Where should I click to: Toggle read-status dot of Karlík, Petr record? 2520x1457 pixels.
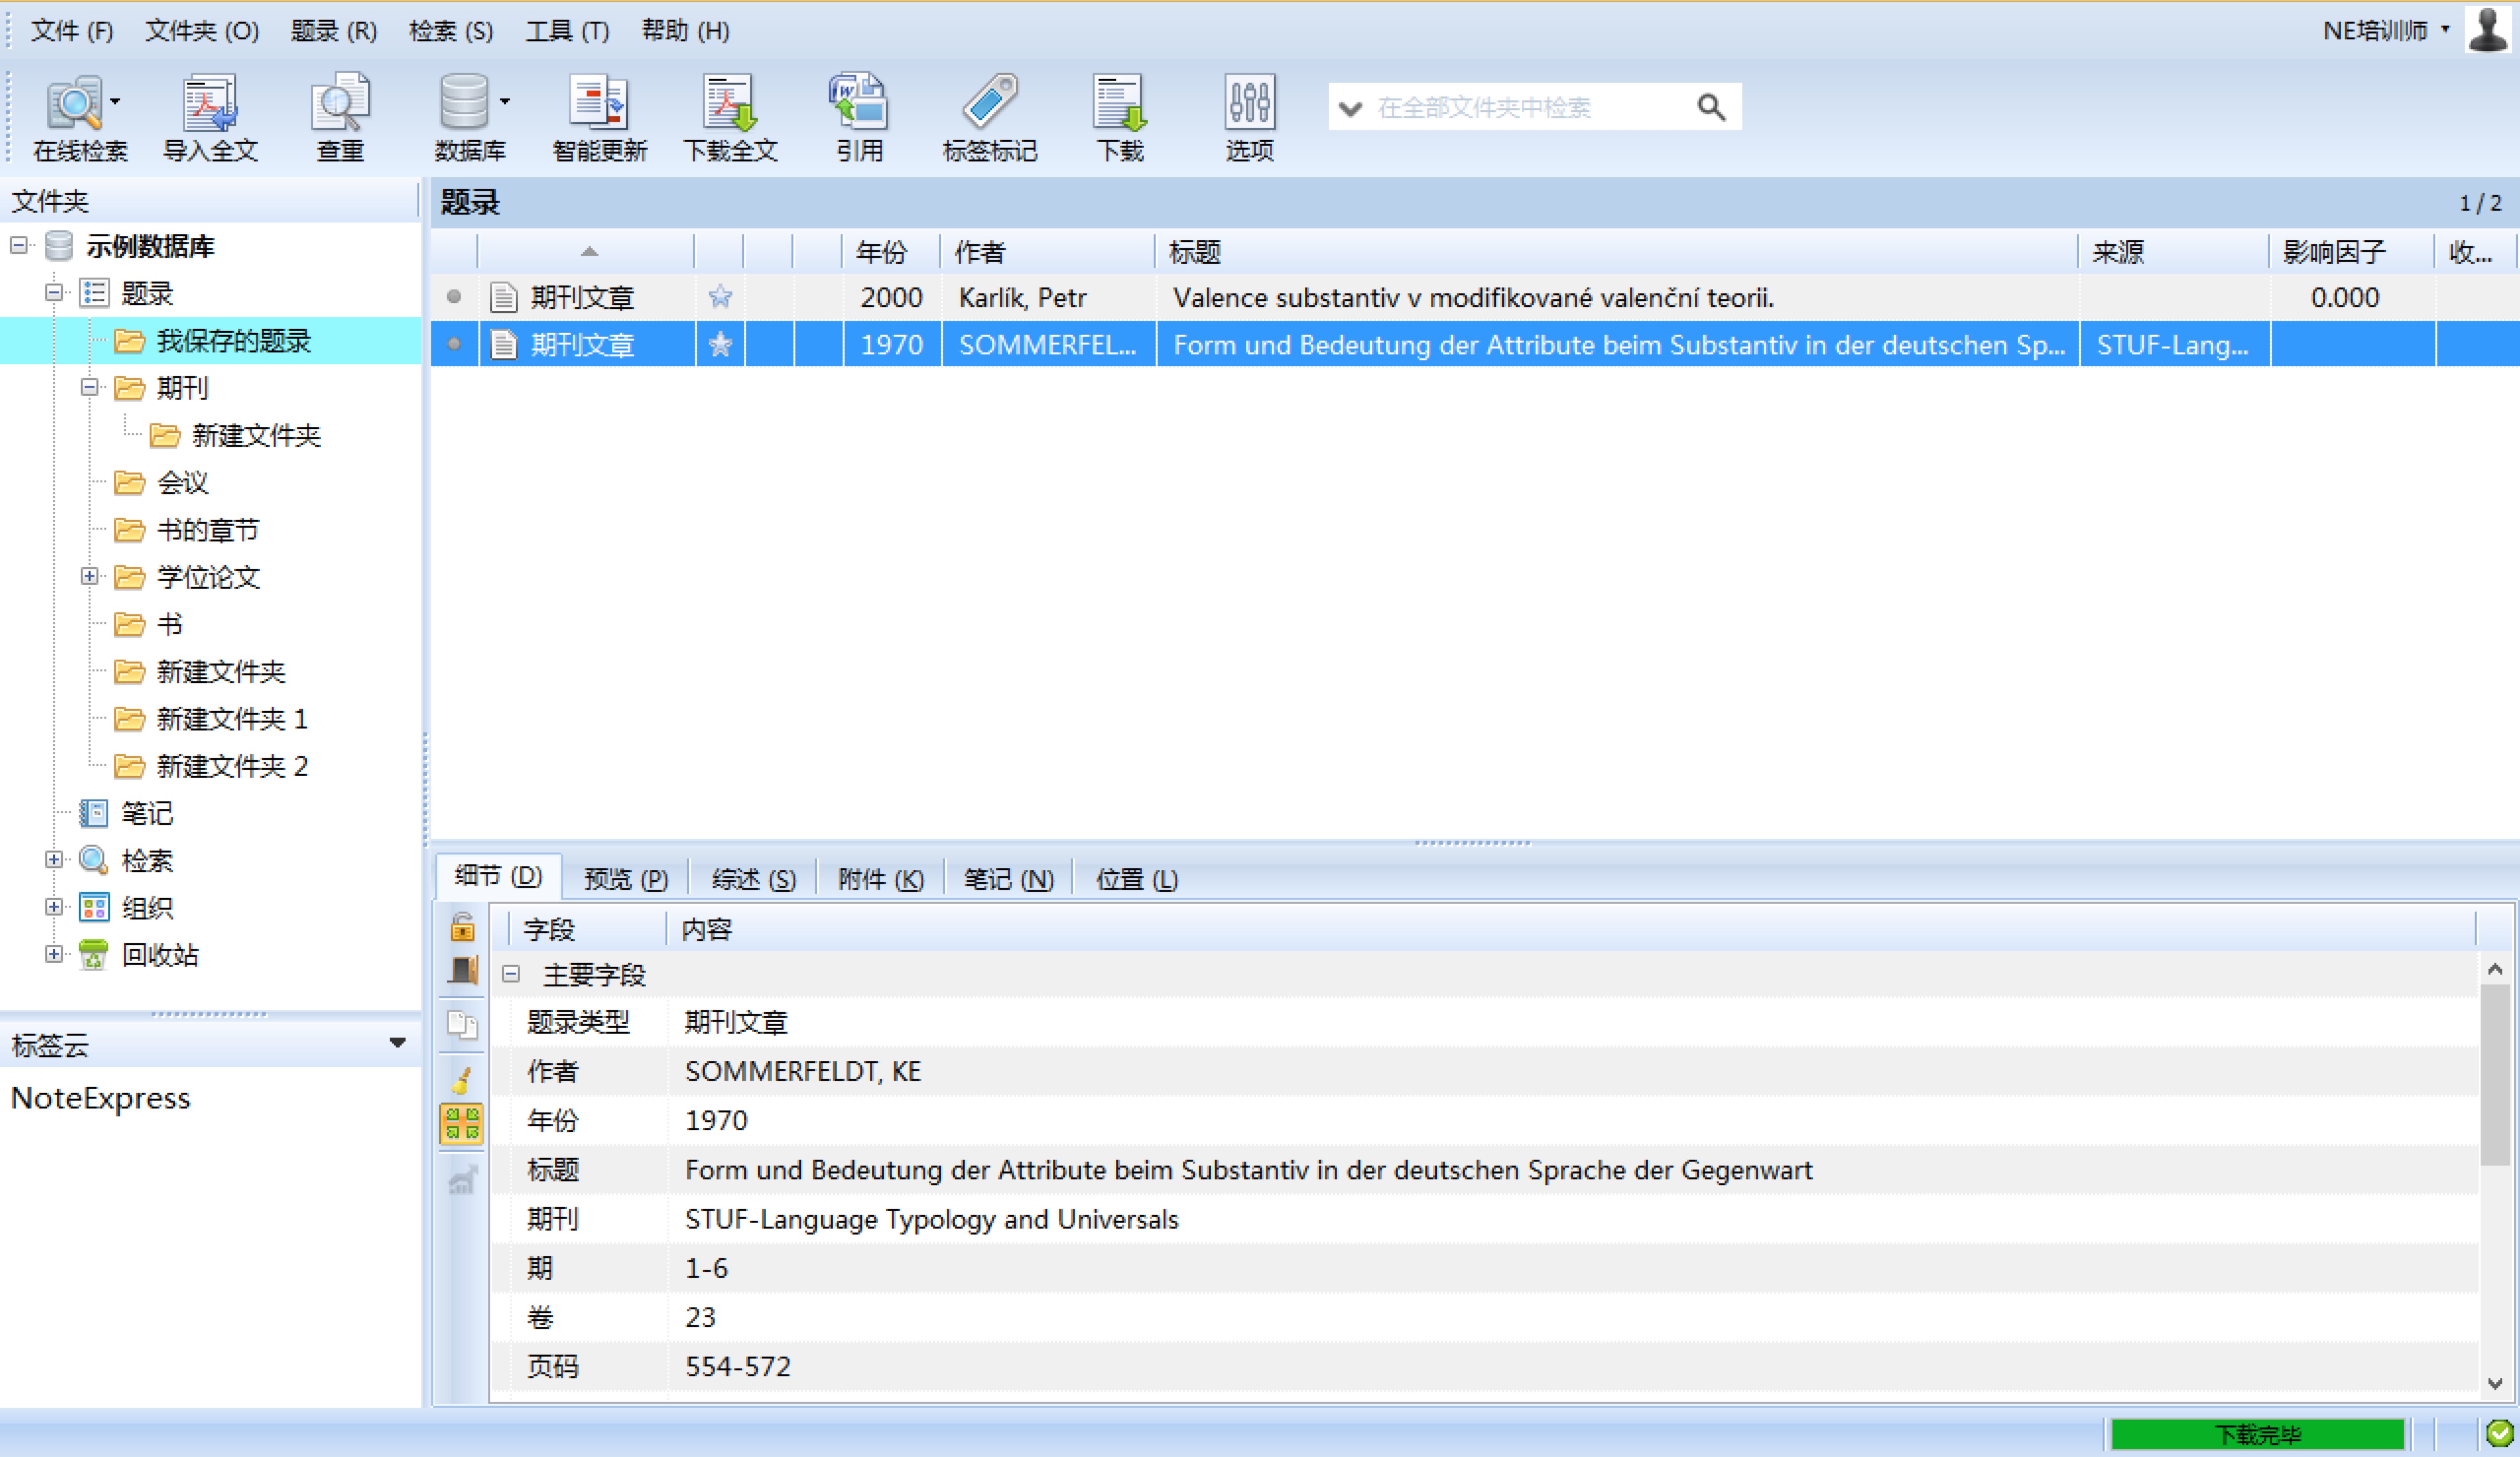point(454,296)
